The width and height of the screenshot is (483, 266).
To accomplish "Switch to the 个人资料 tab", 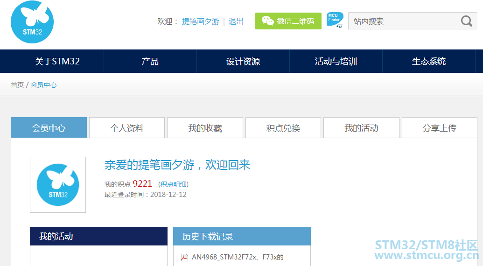I will [x=127, y=128].
